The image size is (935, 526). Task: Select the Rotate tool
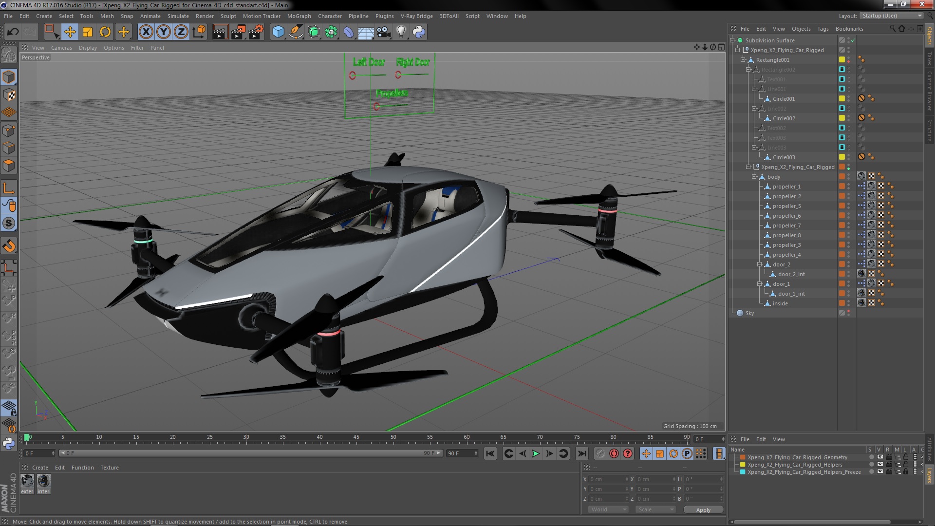coord(105,32)
